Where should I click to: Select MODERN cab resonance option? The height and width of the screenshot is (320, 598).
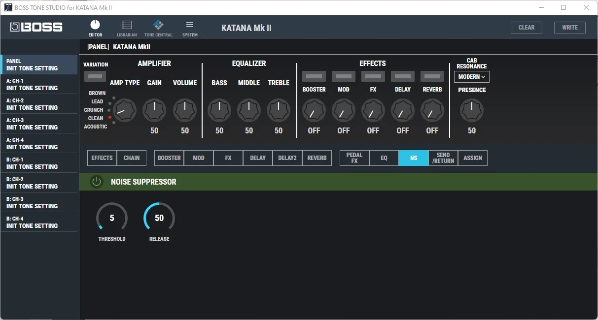(468, 77)
